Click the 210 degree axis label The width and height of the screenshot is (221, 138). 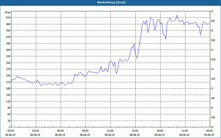pos(8,82)
